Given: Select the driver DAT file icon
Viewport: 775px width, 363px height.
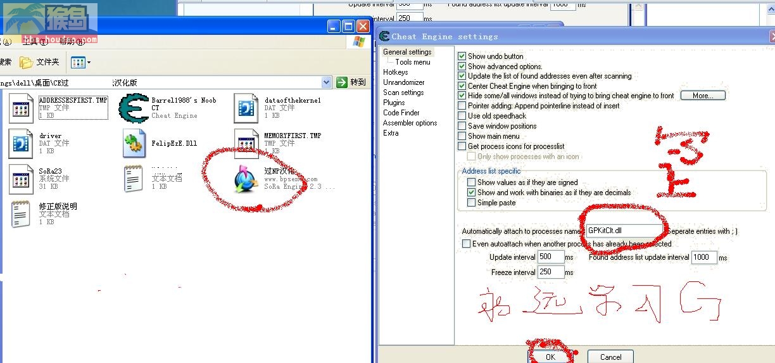Looking at the screenshot, I should pos(21,143).
